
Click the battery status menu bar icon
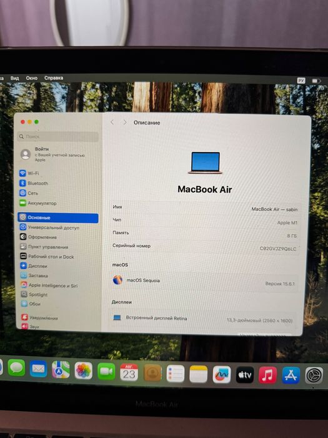(x=316, y=81)
